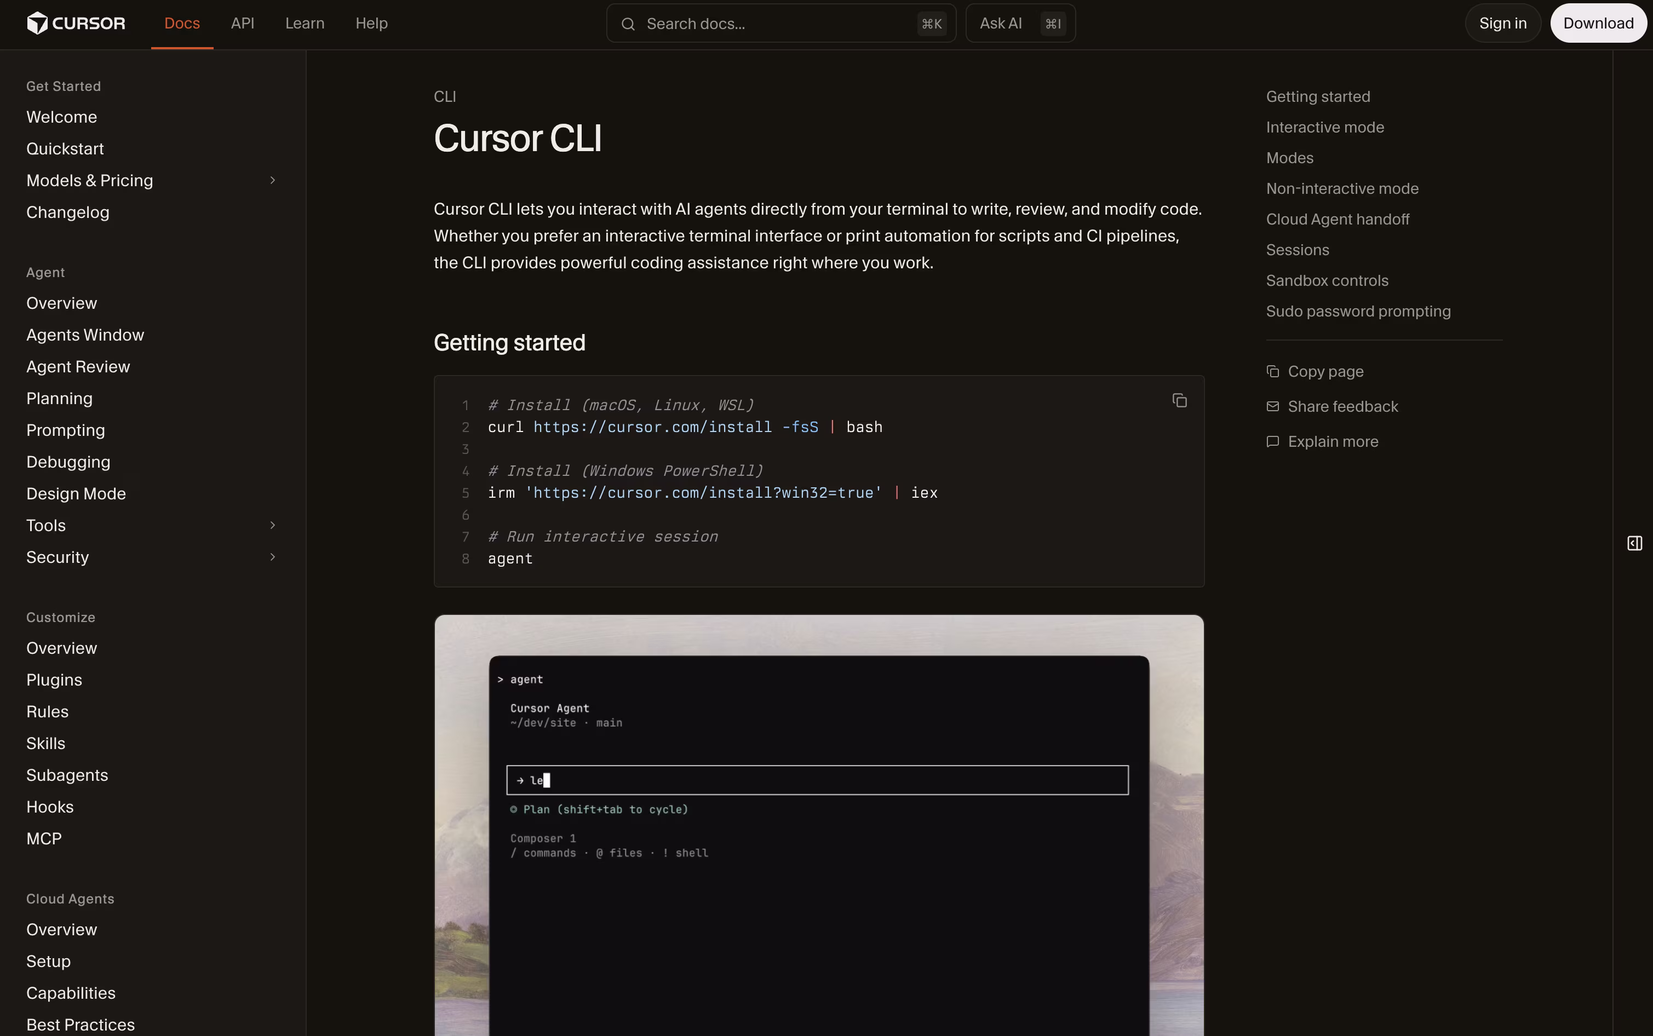Screen dimensions: 1653x1036
Task: Go to the Changelog page
Action: [x=68, y=212]
